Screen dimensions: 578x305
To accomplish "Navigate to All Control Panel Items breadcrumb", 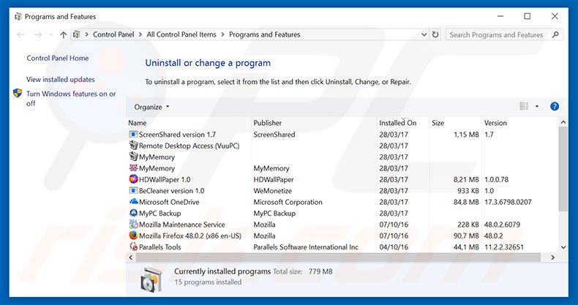I will point(181,34).
